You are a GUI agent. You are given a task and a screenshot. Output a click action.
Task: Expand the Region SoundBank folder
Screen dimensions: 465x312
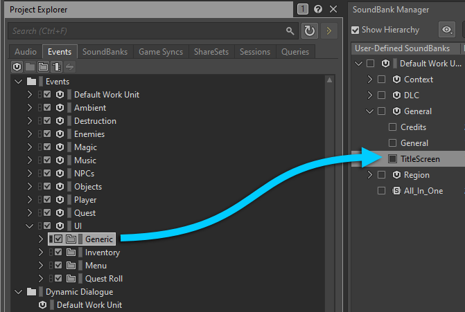(x=370, y=175)
